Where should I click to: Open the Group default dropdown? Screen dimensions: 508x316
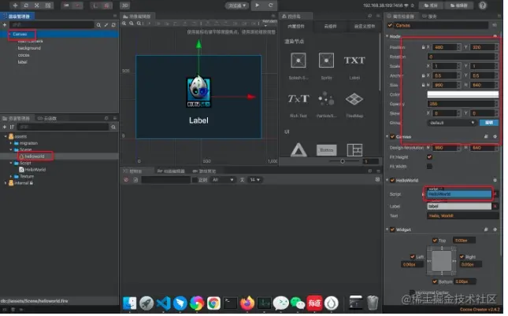pos(452,123)
